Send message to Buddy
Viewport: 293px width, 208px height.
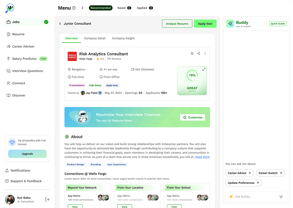tap(281, 197)
